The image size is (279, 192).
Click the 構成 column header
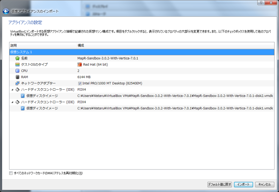(175, 45)
